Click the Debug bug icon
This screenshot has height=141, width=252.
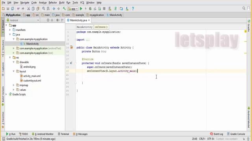tap(90, 9)
